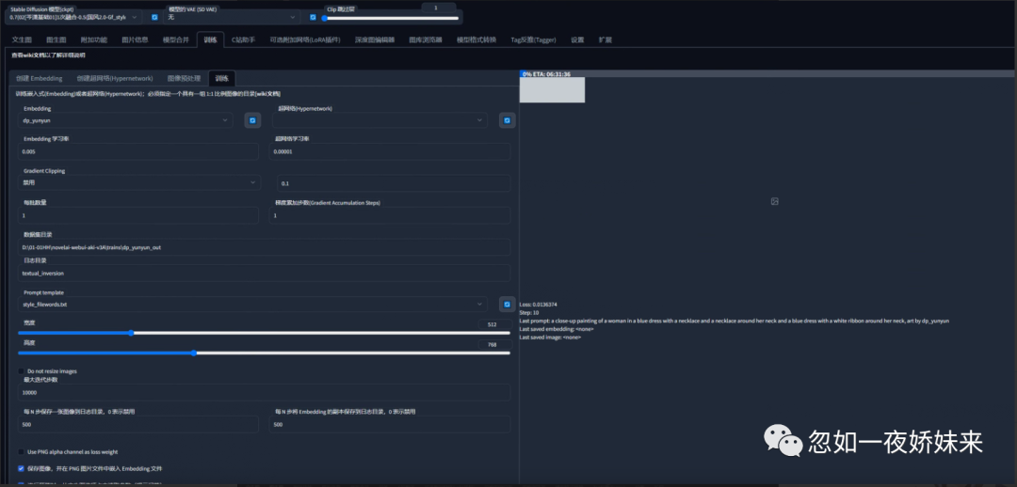Refresh the Embedding list

pos(252,120)
